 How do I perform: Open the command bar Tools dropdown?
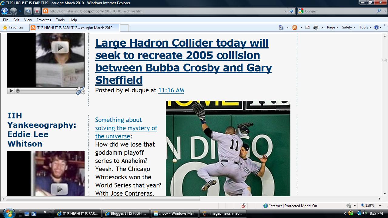tap(365, 27)
